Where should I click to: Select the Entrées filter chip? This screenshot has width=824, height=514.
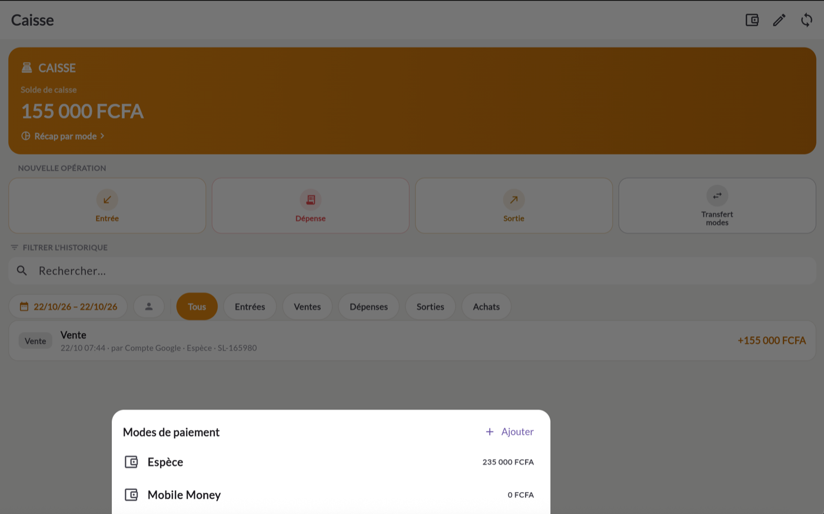(250, 307)
